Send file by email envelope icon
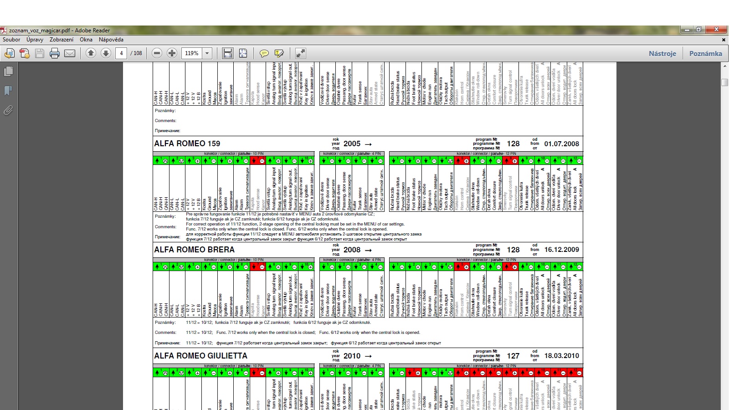The width and height of the screenshot is (729, 410). tap(70, 53)
